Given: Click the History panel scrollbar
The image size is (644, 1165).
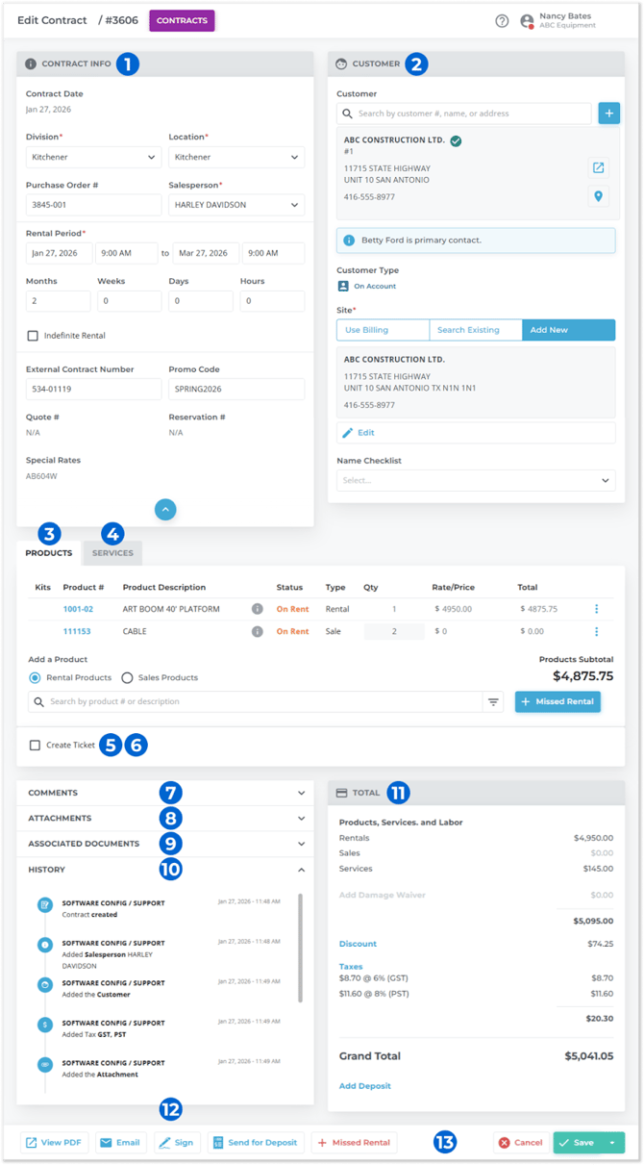Looking at the screenshot, I should pyautogui.click(x=302, y=948).
